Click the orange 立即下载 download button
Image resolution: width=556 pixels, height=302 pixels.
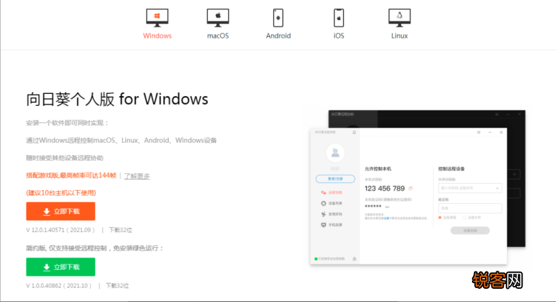tap(60, 212)
